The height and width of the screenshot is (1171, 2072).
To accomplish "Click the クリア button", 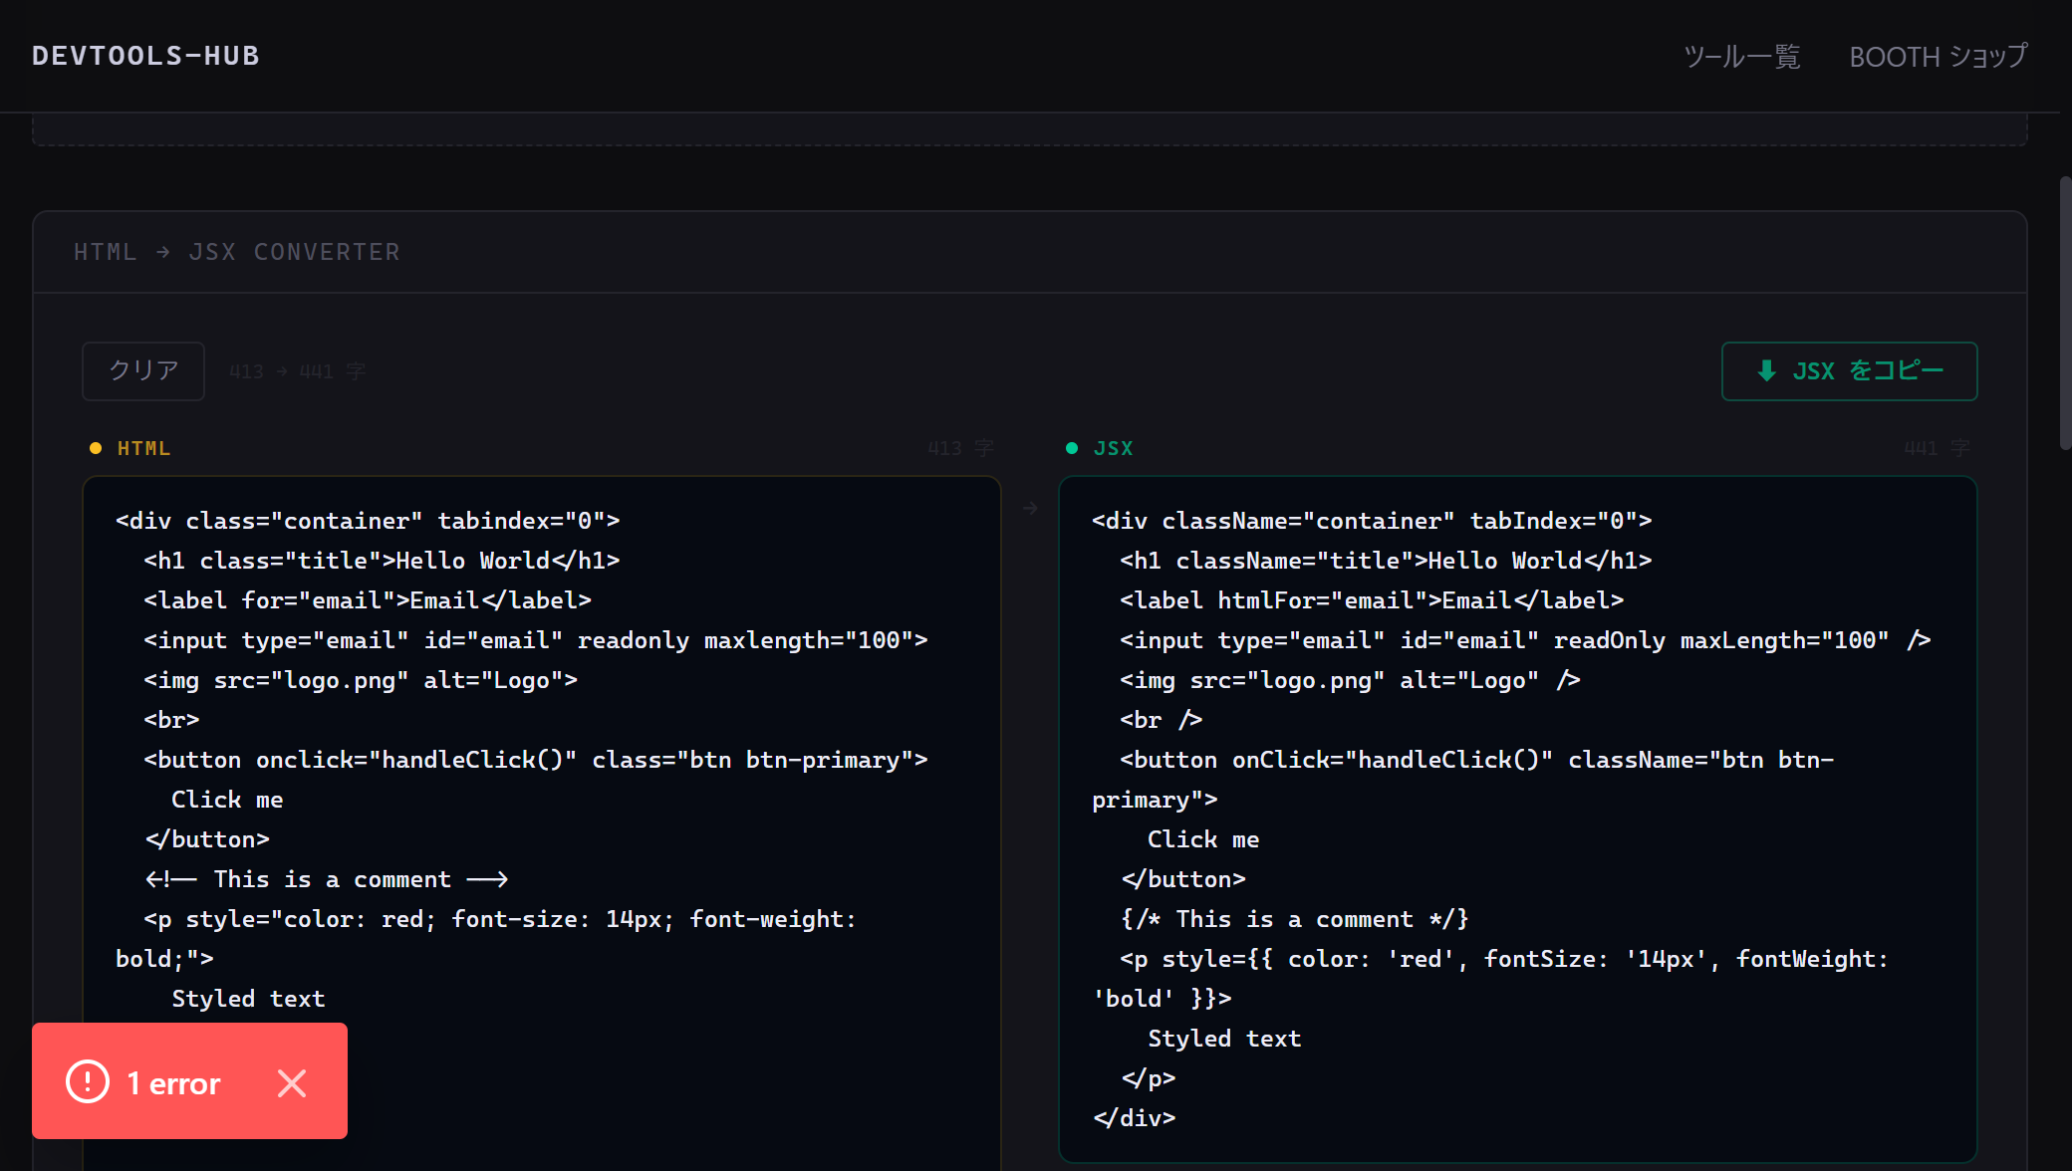I will pyautogui.click(x=143, y=371).
